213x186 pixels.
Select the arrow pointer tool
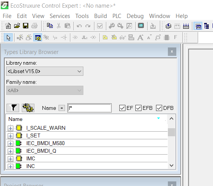click(8, 38)
